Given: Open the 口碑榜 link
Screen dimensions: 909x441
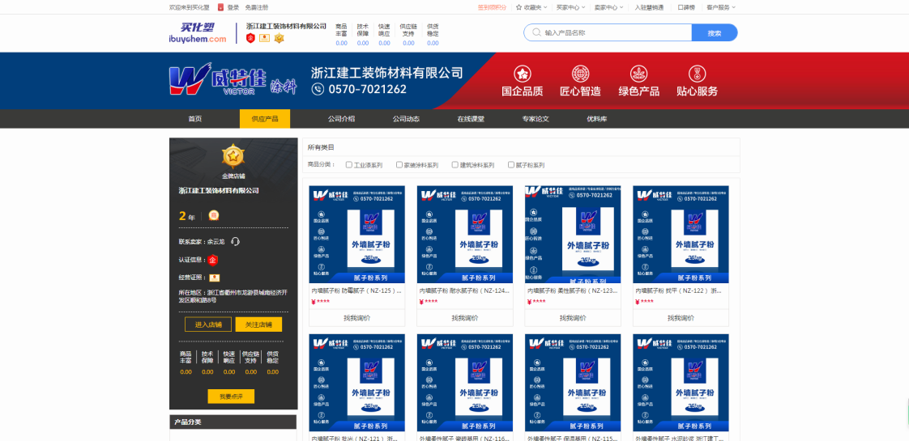Looking at the screenshot, I should [686, 7].
